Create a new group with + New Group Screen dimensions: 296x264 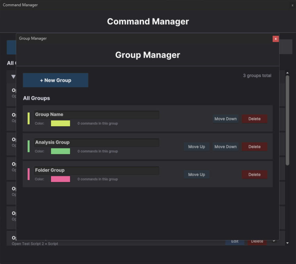55,80
